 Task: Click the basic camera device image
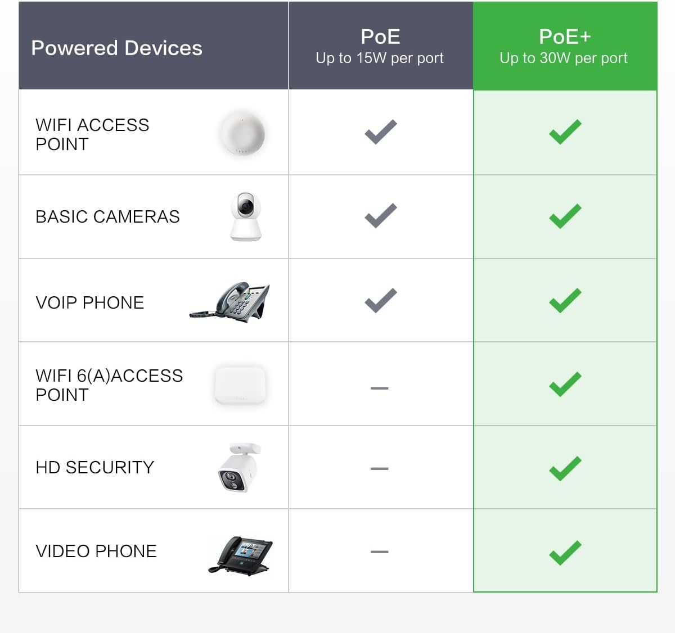pyautogui.click(x=246, y=216)
